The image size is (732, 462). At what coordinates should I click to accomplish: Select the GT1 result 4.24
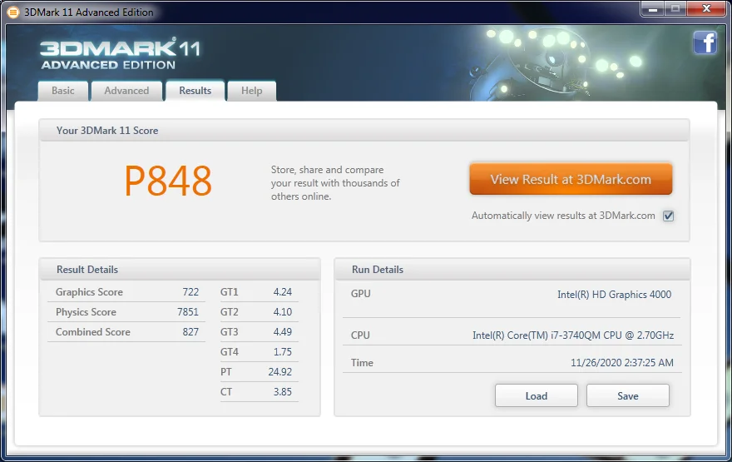point(283,292)
